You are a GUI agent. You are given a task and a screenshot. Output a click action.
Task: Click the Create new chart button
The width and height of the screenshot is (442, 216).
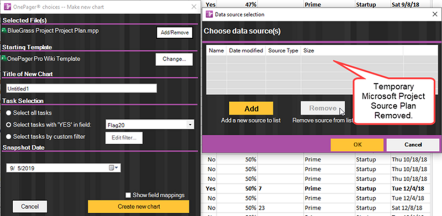point(139,207)
